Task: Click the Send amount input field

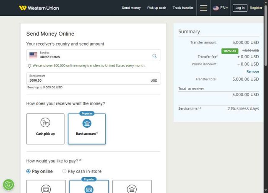Action: pos(94,78)
